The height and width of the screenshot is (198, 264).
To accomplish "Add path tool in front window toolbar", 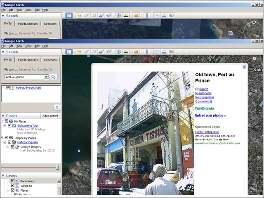I will (94, 52).
